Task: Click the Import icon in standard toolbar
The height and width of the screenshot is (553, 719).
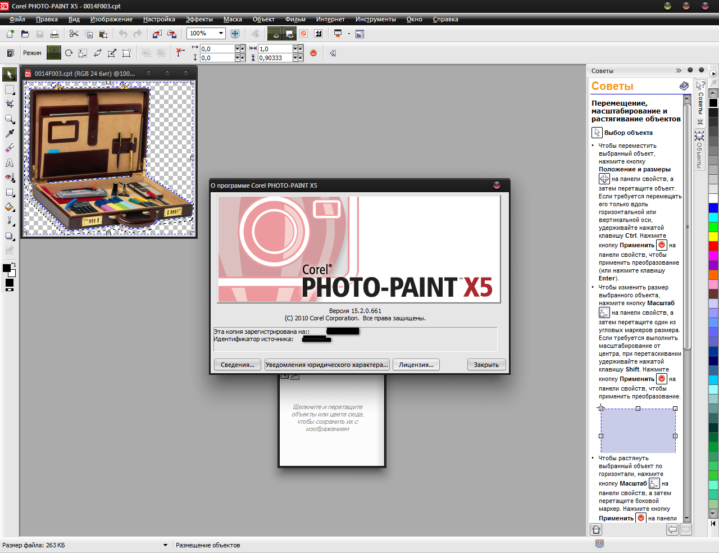Action: pyautogui.click(x=157, y=34)
